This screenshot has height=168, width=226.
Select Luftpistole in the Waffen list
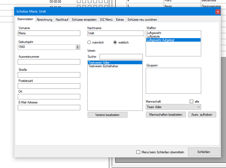[x=153, y=36]
